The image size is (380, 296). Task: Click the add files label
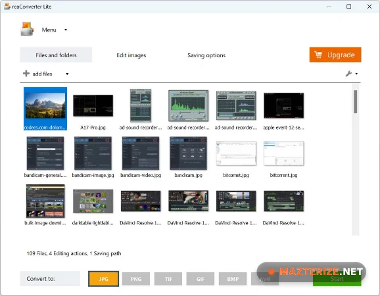42,74
